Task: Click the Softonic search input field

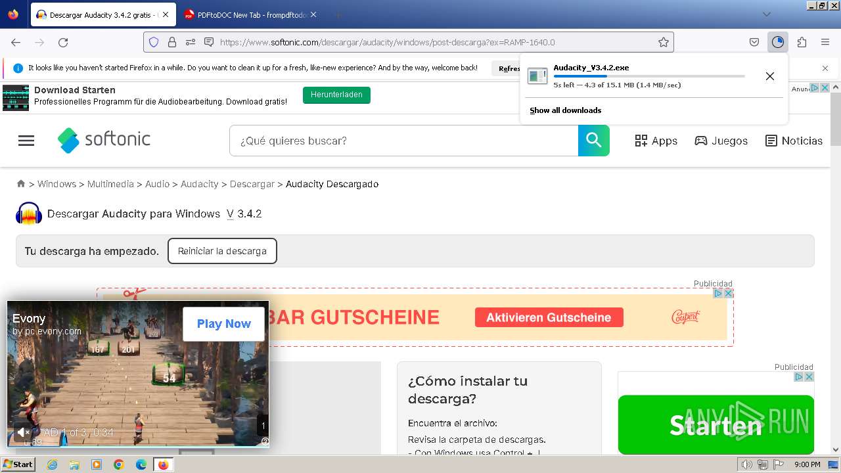Action: pyautogui.click(x=403, y=141)
